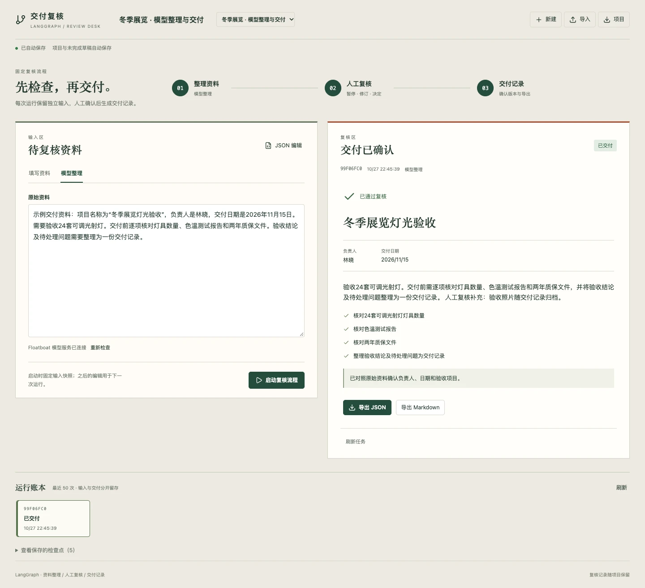645x588 pixels.
Task: Click the file icon beside JSON 编辑
Action: click(x=268, y=146)
